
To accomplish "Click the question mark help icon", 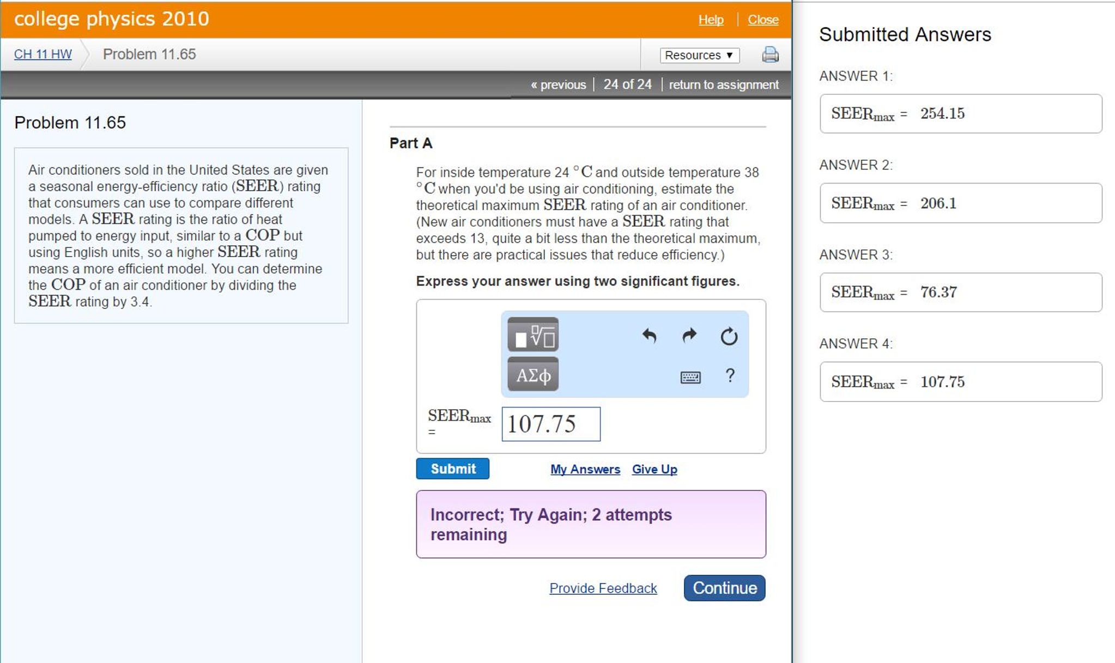I will (x=730, y=375).
